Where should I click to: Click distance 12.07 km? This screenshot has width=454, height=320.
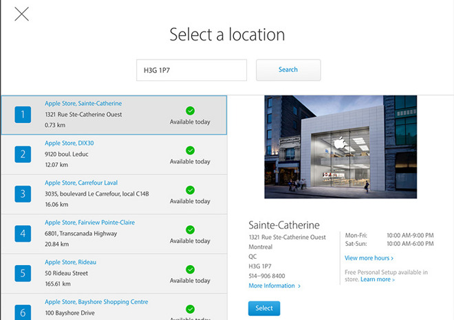(56, 165)
